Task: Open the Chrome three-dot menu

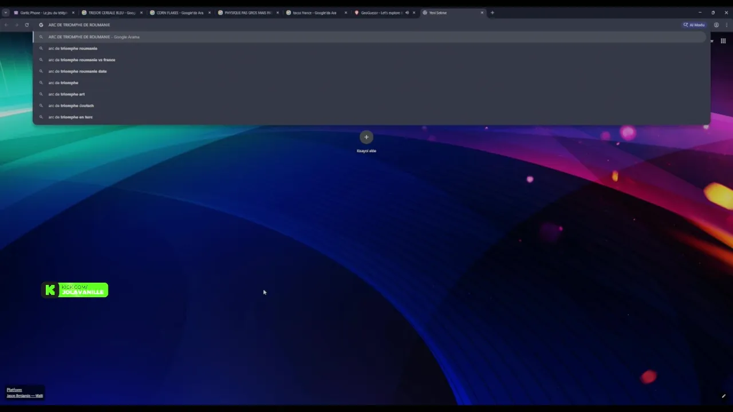Action: (x=727, y=25)
